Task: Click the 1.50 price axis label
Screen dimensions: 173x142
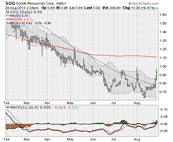Action: (x=163, y=23)
